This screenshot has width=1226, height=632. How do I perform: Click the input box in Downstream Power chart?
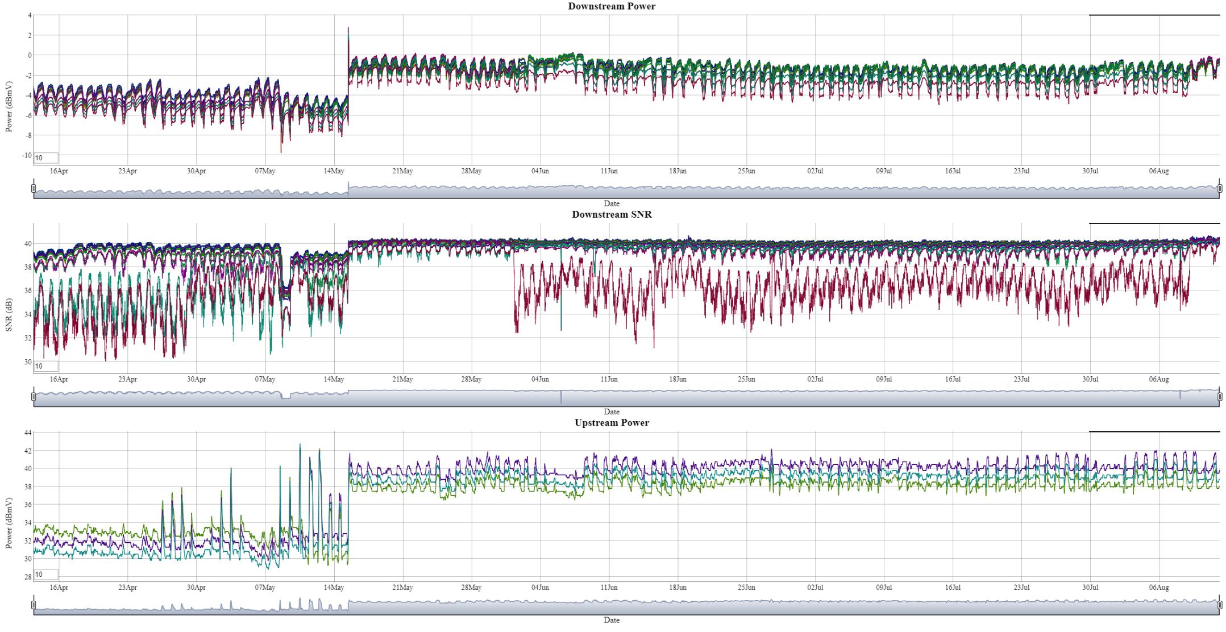45,158
